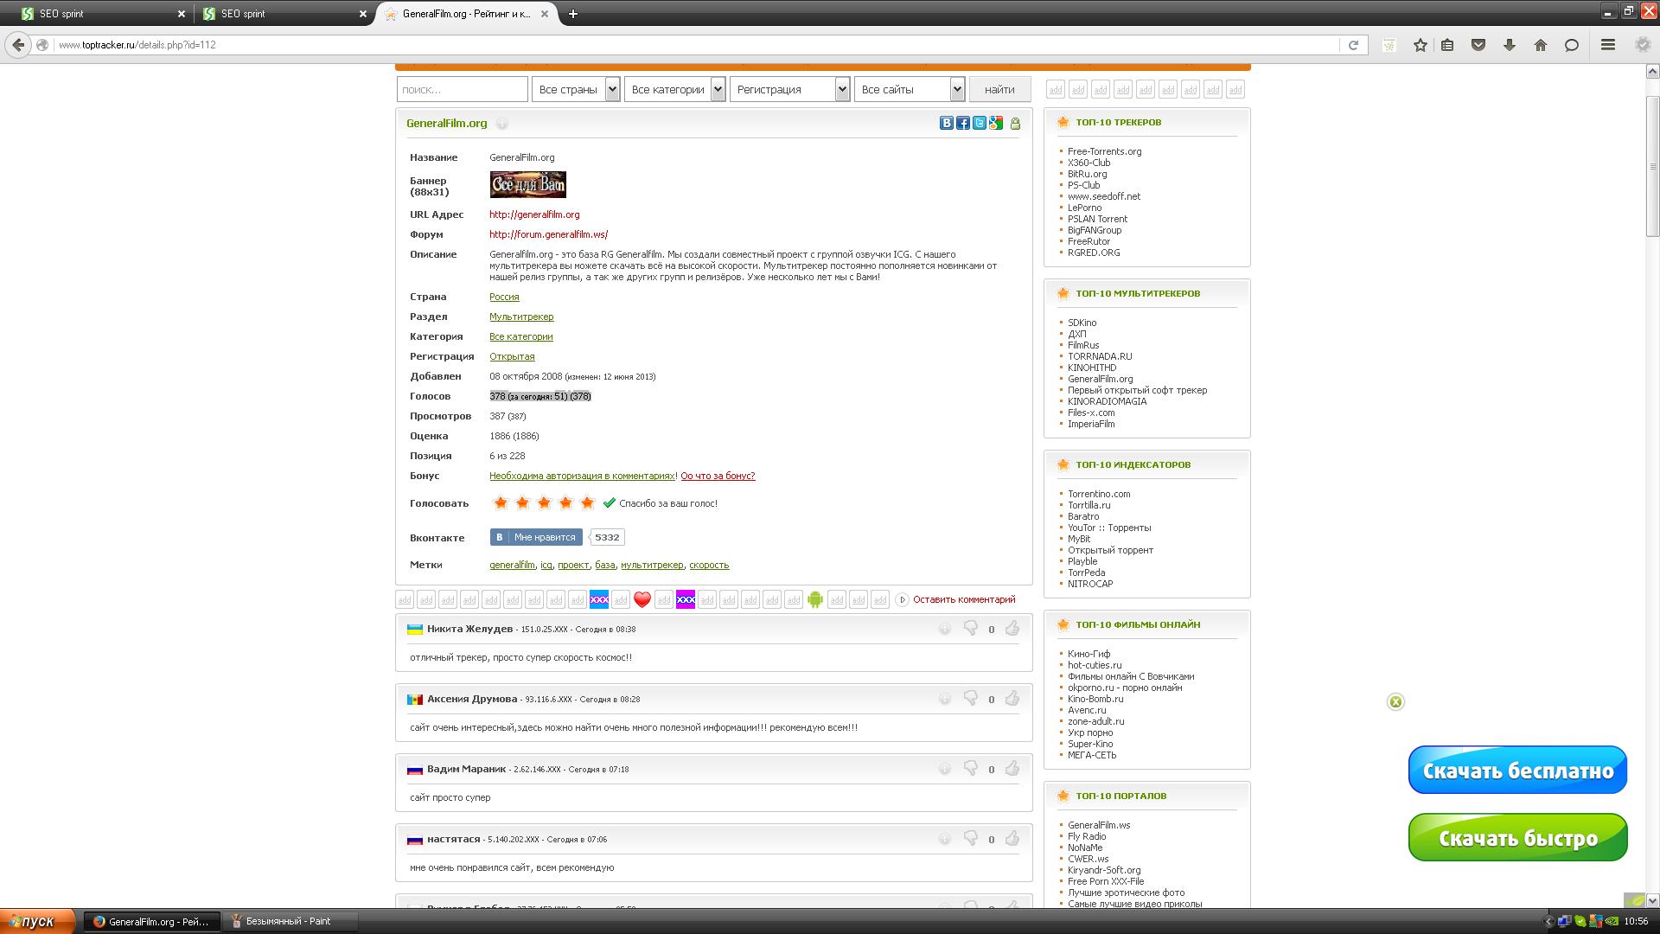Image resolution: width=1660 pixels, height=934 pixels.
Task: Open the Firefox downloads arrow
Action: tap(1510, 45)
